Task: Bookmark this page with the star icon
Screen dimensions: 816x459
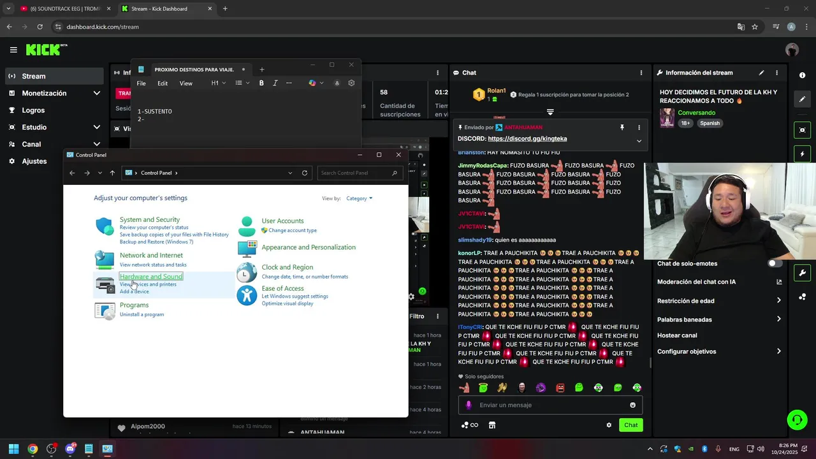Action: pos(755,27)
